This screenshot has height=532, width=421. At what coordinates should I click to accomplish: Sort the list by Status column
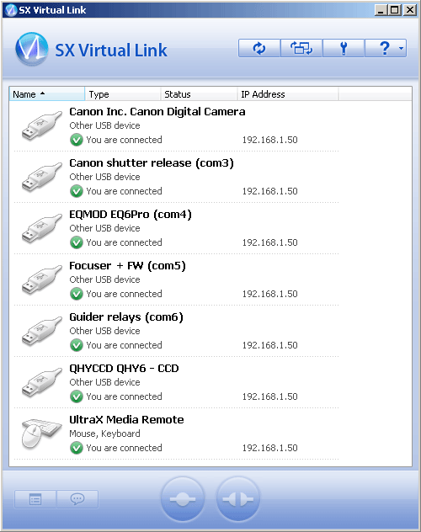199,94
